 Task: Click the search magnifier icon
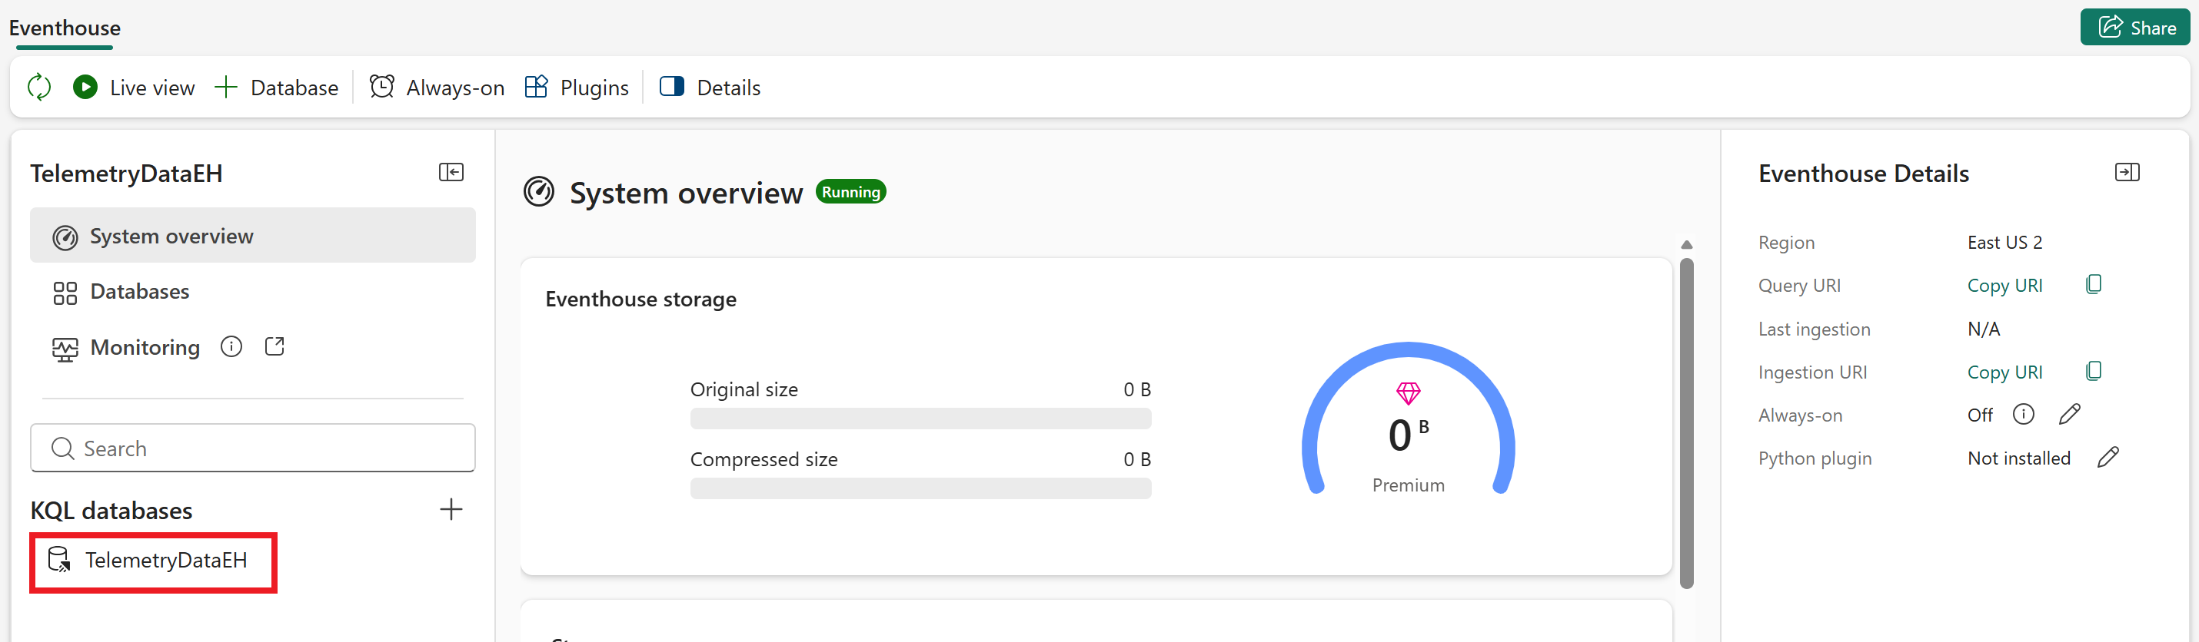pyautogui.click(x=62, y=448)
